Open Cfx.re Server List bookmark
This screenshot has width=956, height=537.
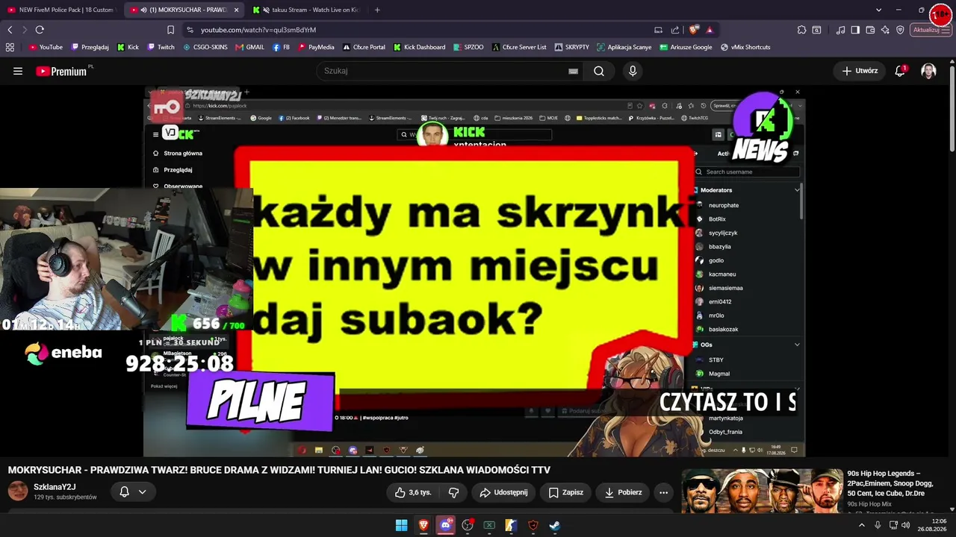519,47
